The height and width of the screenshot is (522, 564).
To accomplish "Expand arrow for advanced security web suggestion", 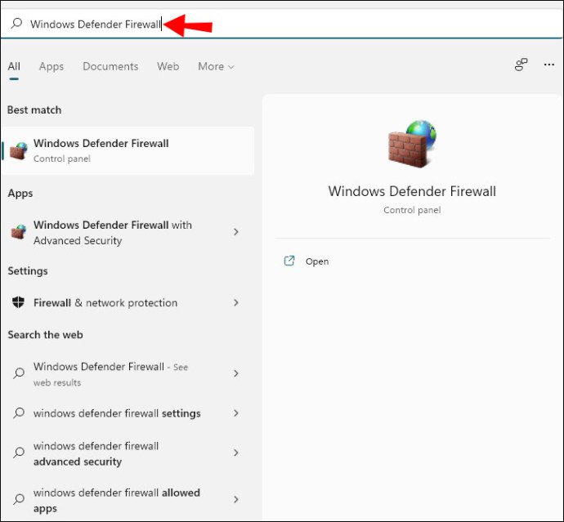I will coord(236,453).
